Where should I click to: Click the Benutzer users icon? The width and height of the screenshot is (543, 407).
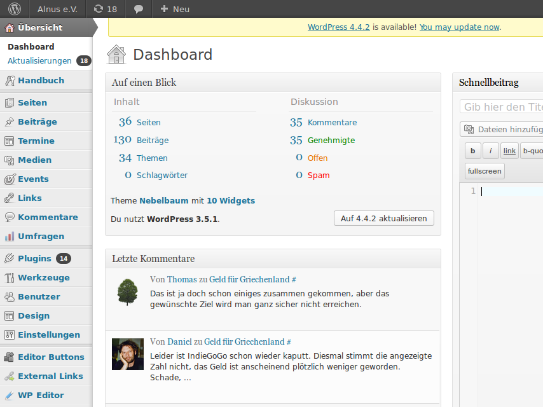click(x=10, y=296)
